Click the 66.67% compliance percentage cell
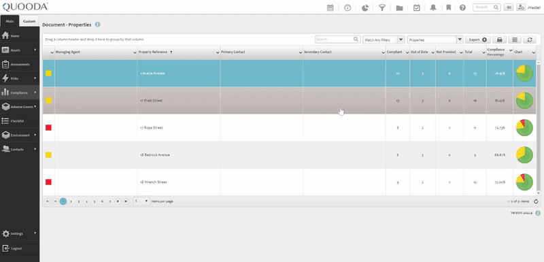Image resolution: width=544 pixels, height=262 pixels. pos(500,154)
